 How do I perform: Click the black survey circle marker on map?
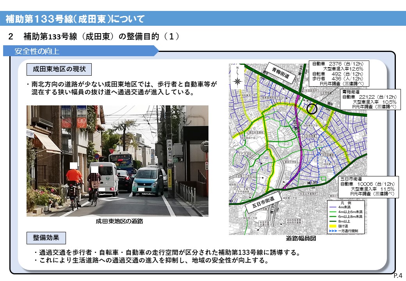click(x=312, y=108)
